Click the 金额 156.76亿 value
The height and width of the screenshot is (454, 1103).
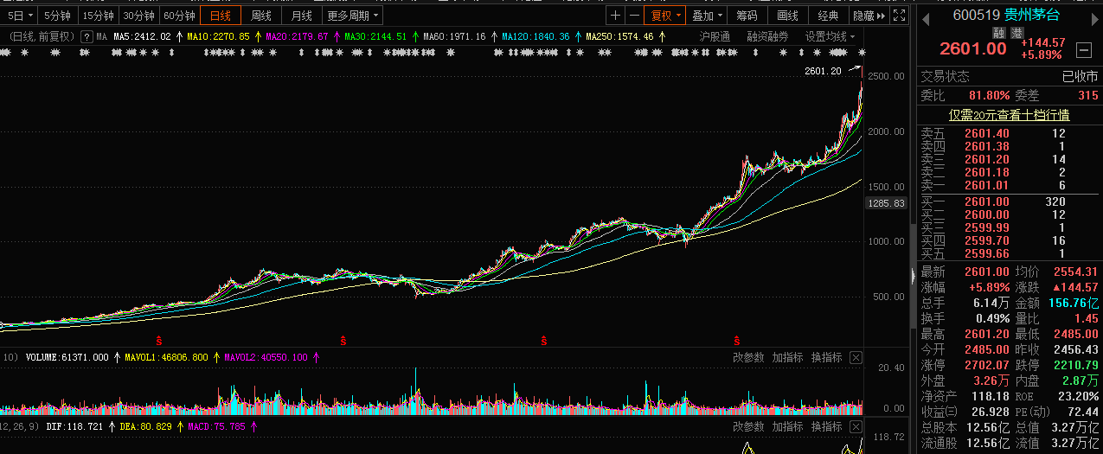(x=1073, y=303)
